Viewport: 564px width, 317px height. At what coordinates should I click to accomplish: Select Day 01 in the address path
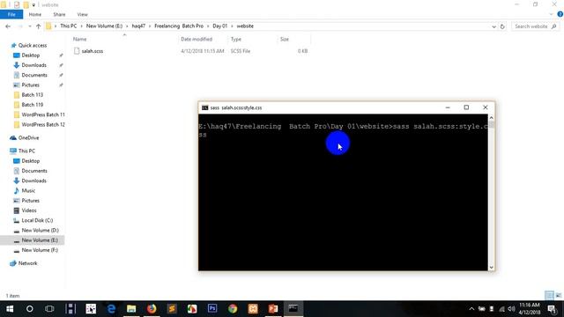[219, 26]
